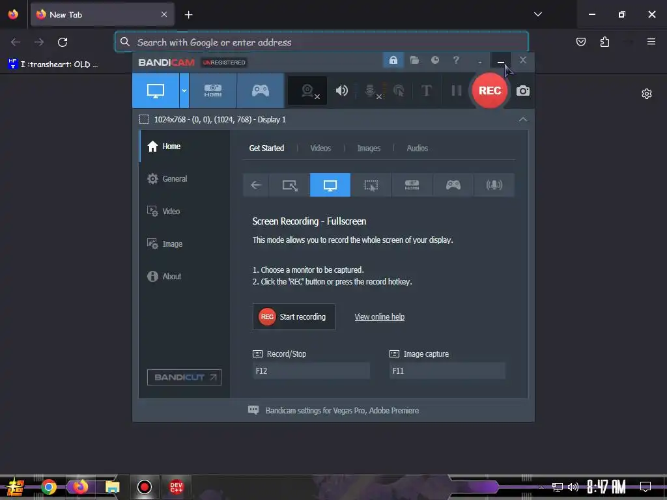Open the Image settings section
This screenshot has height=500, width=667.
pos(184,243)
